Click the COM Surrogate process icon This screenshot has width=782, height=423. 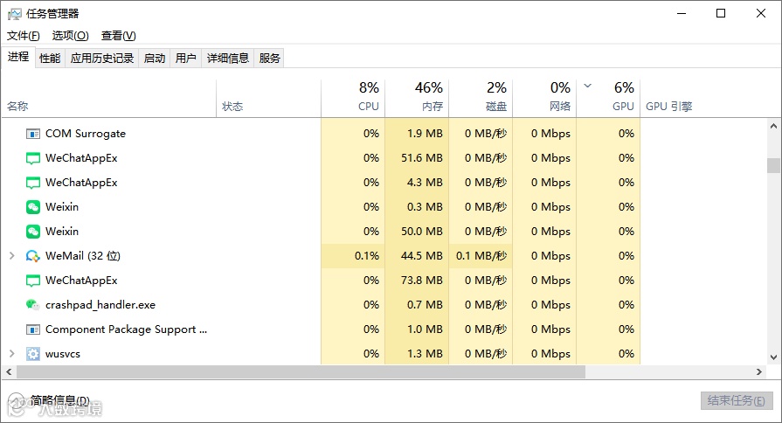coord(33,134)
